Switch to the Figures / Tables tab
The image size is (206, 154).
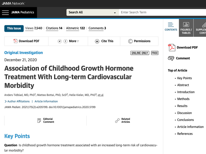click(x=186, y=28)
